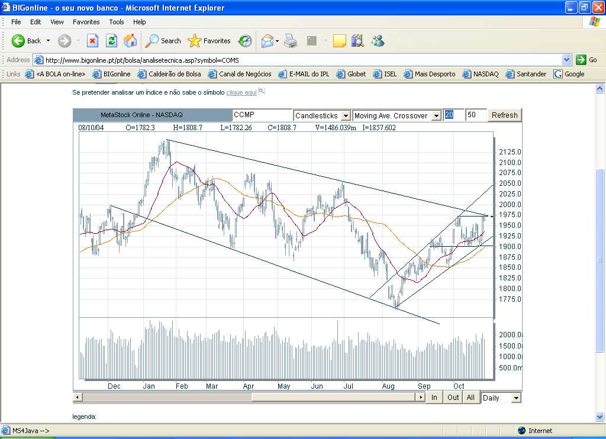Open the E-MAIL do IPL shortcut
Viewport: 606px width, 439px height.
tap(304, 74)
